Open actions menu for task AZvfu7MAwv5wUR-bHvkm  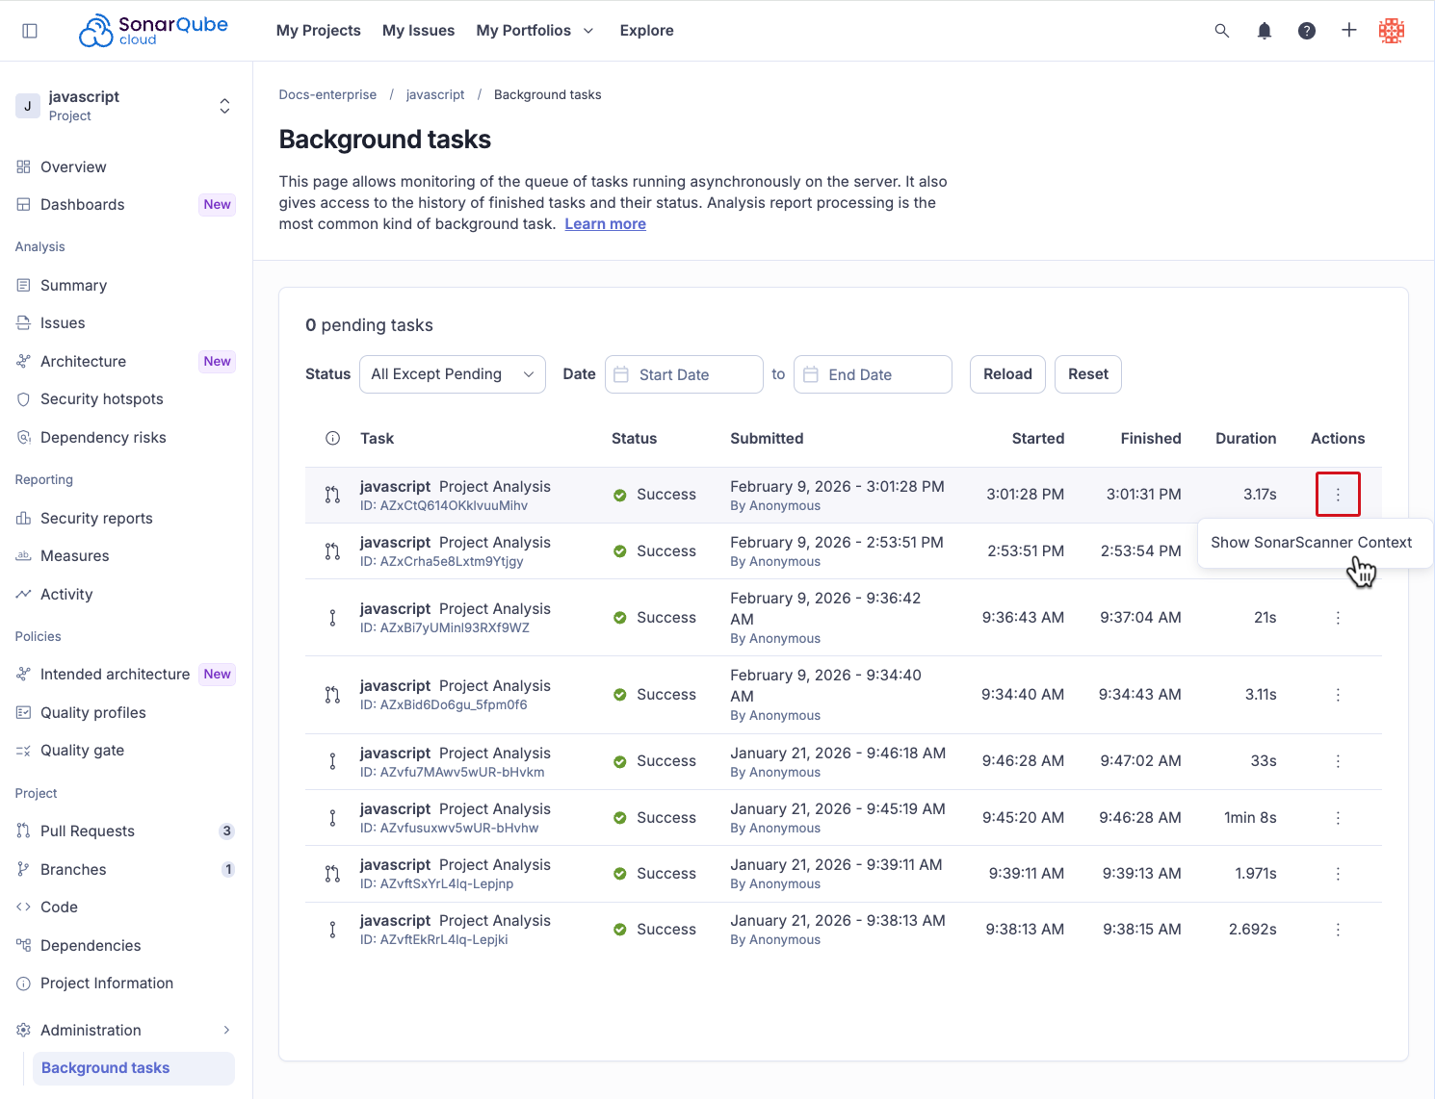[1338, 761]
